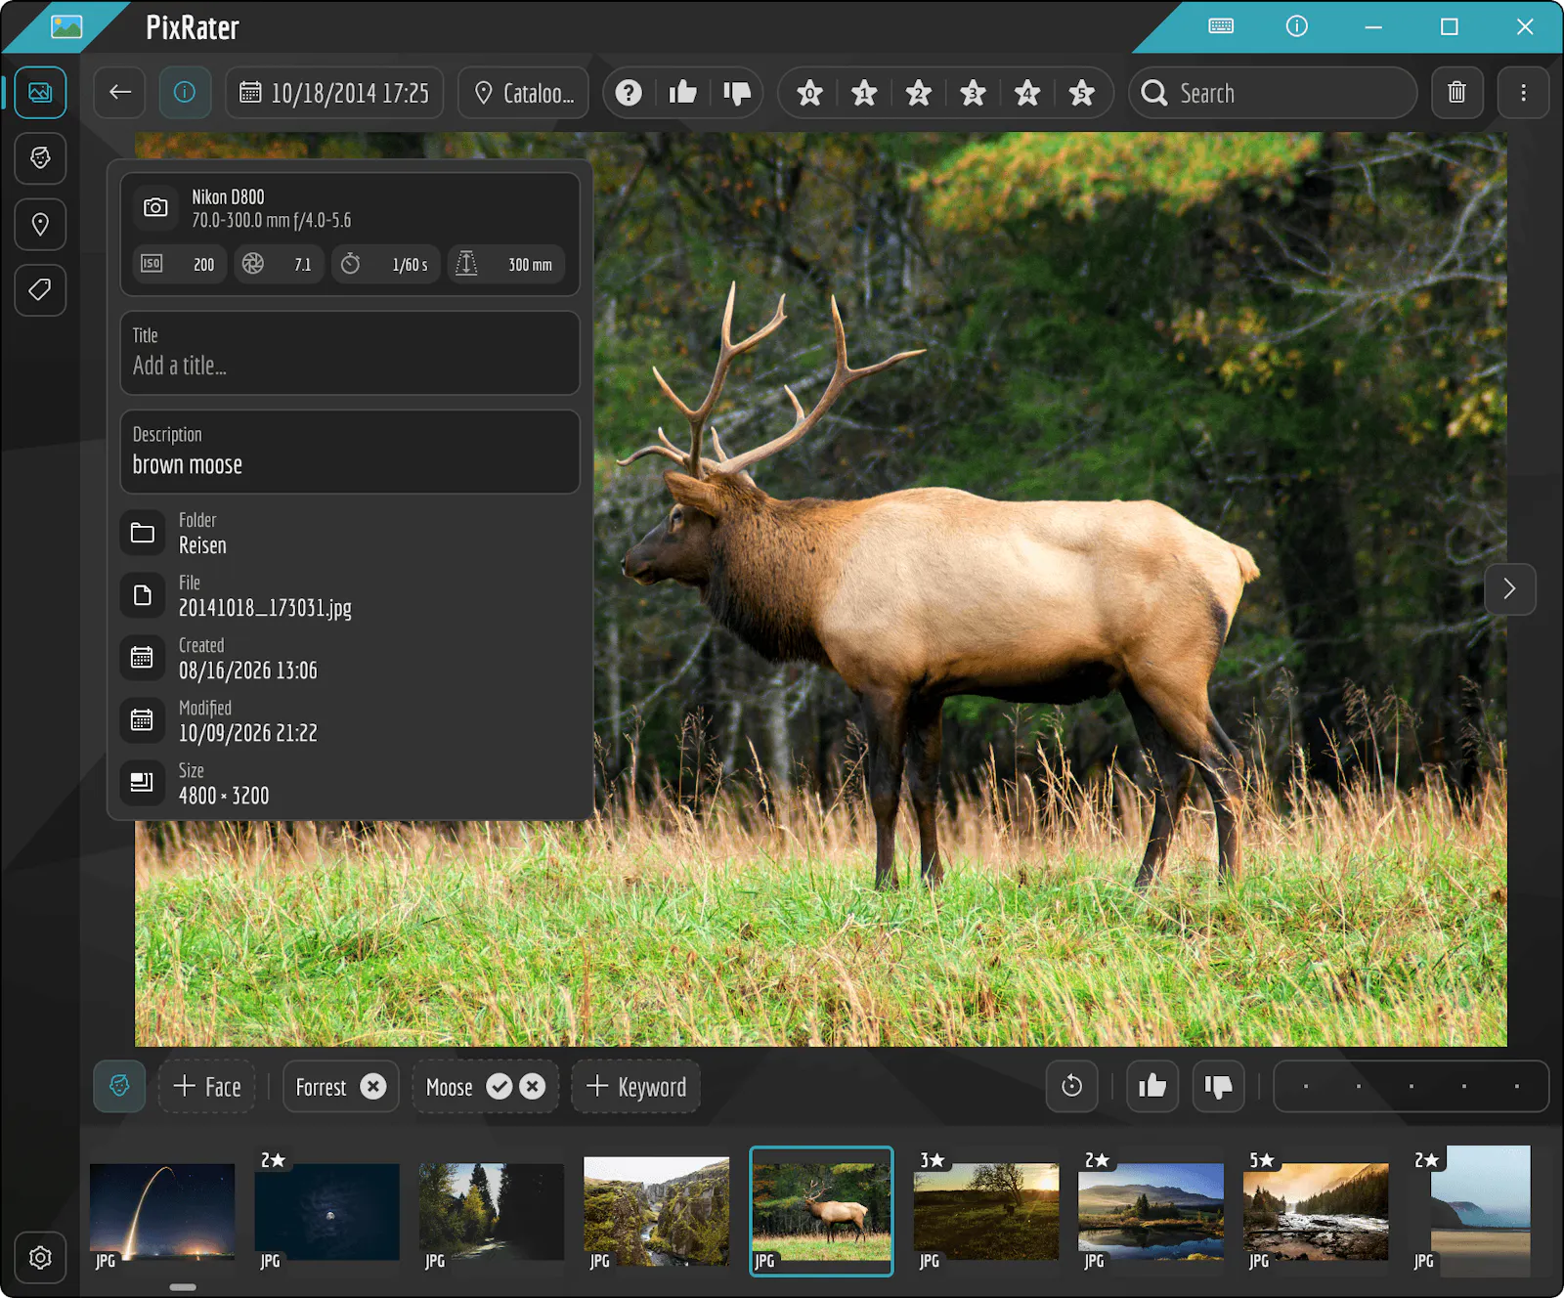Set rating to 1 star
1564x1298 pixels.
pyautogui.click(x=864, y=93)
